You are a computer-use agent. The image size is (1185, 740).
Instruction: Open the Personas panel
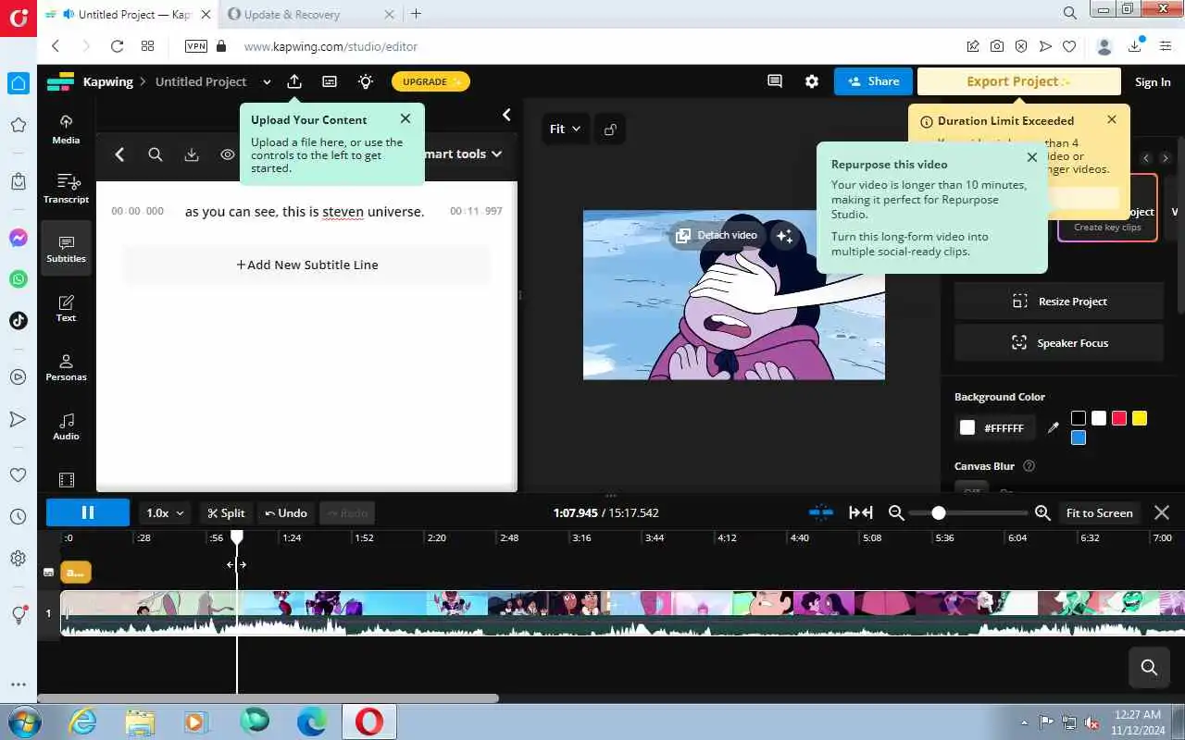pyautogui.click(x=66, y=366)
